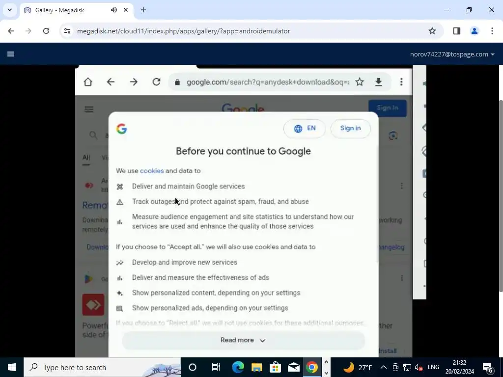
Task: Open the Chrome three-dot menu
Action: tap(492, 31)
